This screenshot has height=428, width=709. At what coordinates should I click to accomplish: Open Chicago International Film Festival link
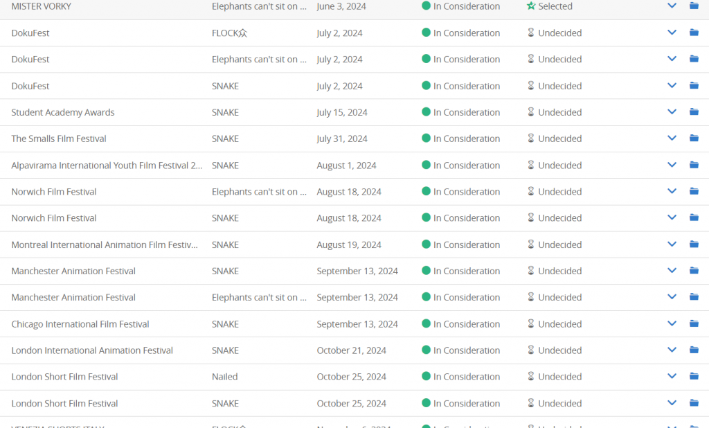click(x=80, y=324)
